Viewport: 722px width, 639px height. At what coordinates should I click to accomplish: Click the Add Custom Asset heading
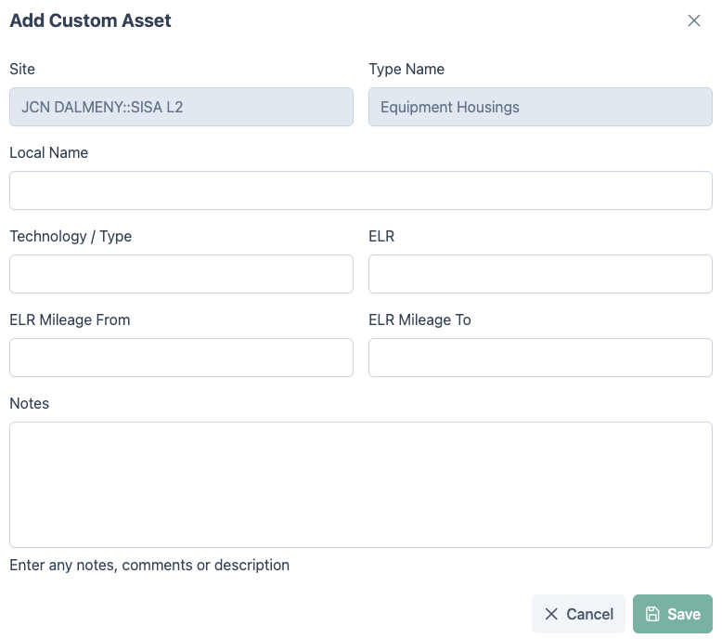pos(90,20)
